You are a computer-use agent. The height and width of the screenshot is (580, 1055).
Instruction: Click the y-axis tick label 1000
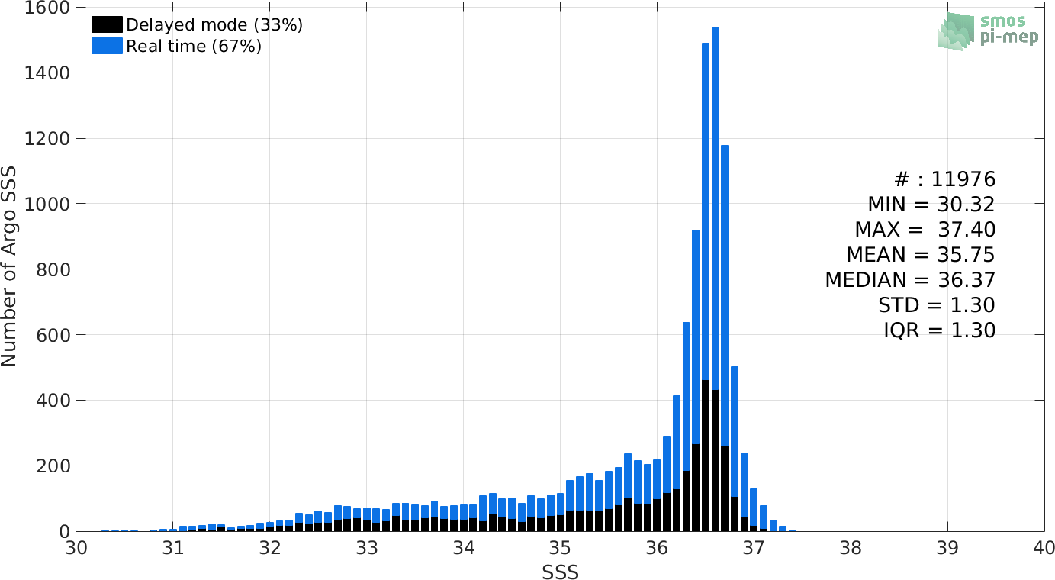click(49, 204)
